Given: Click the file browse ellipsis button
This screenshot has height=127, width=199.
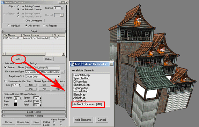Looking at the screenshot, I should tap(62, 72).
